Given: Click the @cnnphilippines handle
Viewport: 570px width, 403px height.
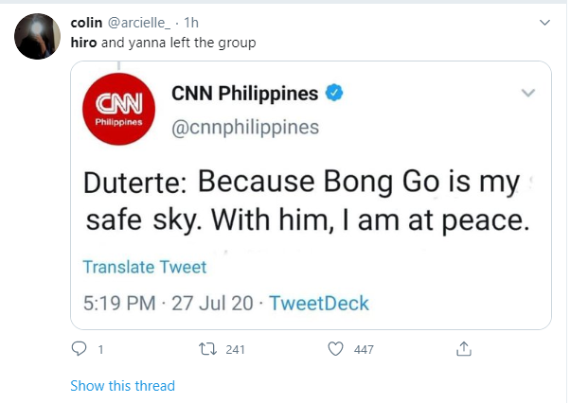Looking at the screenshot, I should pyautogui.click(x=244, y=127).
